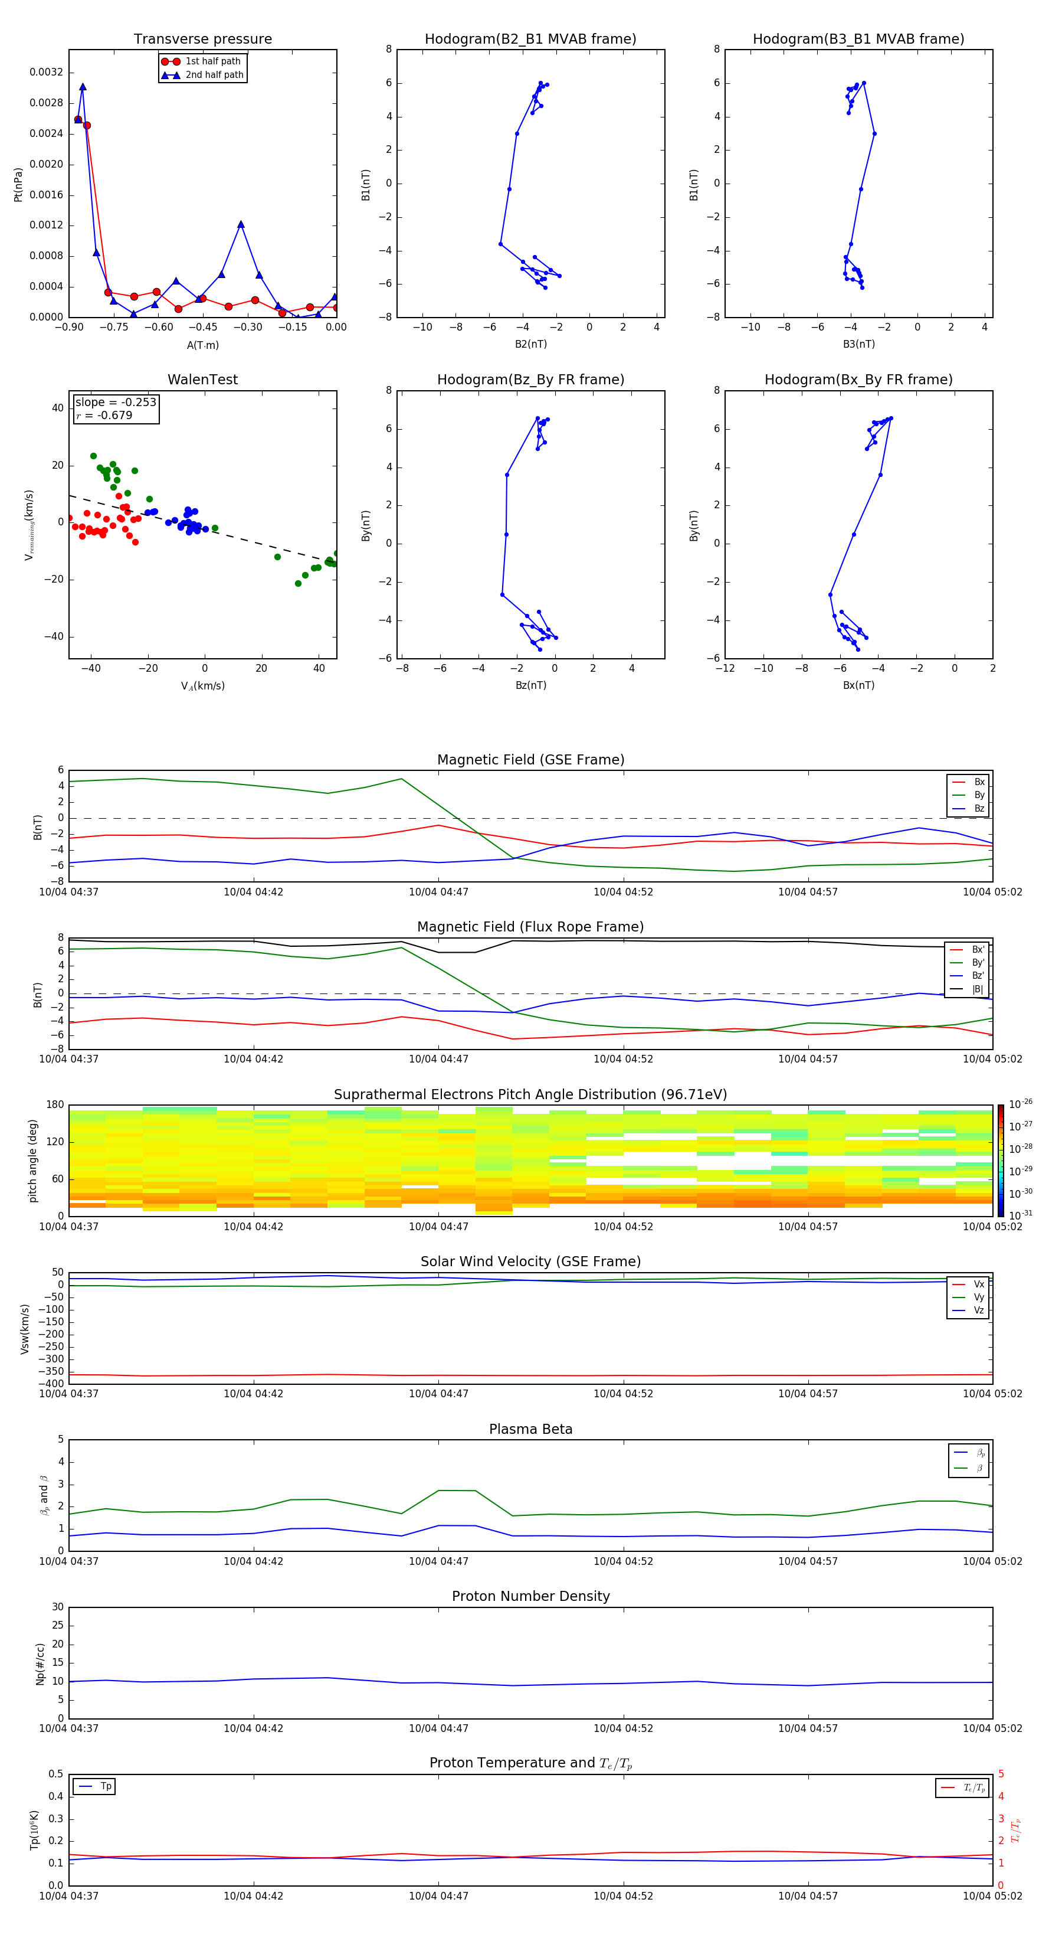Click the peak triangle marker near -0.30 in Transverse pressure

[240, 224]
